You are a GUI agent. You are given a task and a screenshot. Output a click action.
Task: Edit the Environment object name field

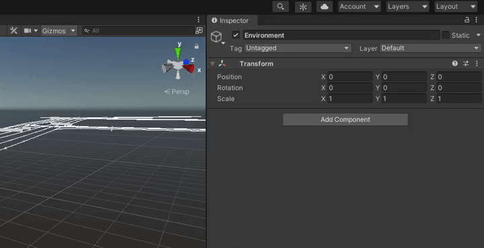(x=341, y=36)
